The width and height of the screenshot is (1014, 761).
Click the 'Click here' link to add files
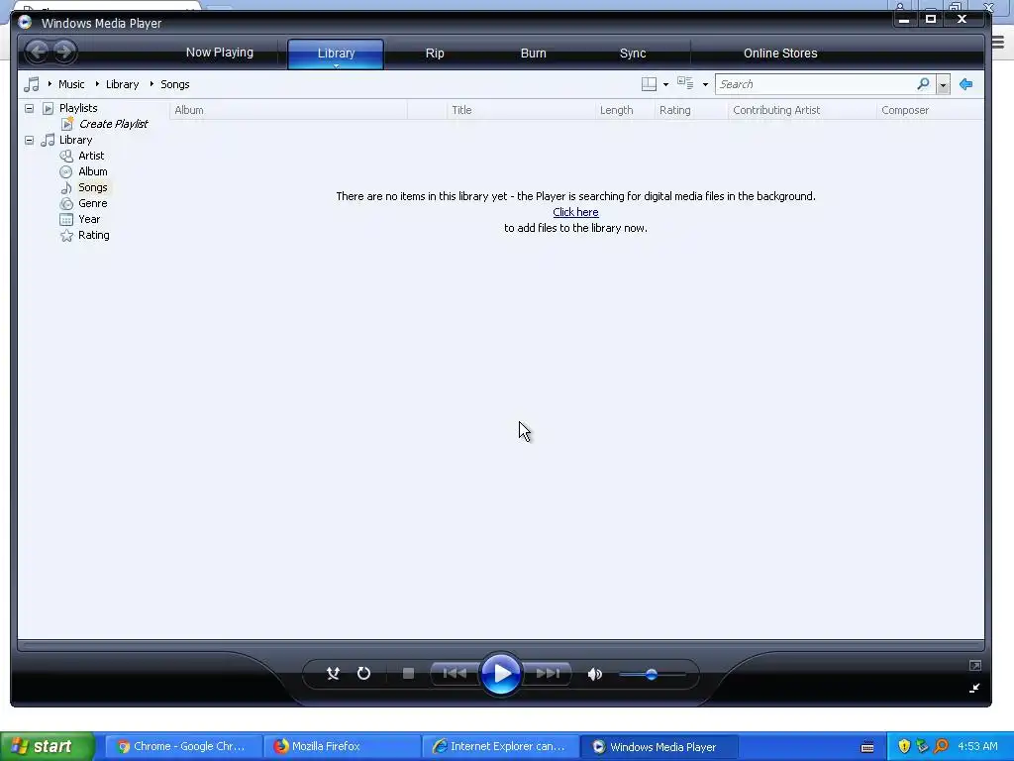click(575, 212)
